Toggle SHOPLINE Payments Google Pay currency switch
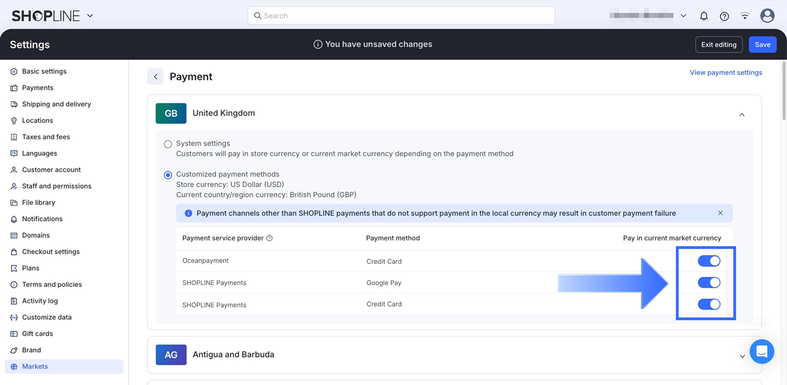The height and width of the screenshot is (385, 787). 709,283
